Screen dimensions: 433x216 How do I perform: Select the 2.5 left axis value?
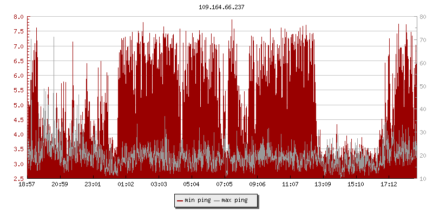18,179
